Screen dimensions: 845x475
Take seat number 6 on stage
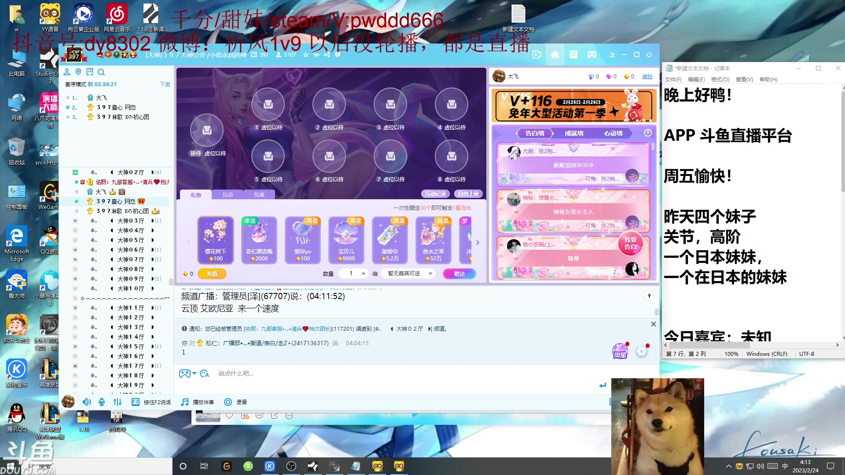[329, 156]
